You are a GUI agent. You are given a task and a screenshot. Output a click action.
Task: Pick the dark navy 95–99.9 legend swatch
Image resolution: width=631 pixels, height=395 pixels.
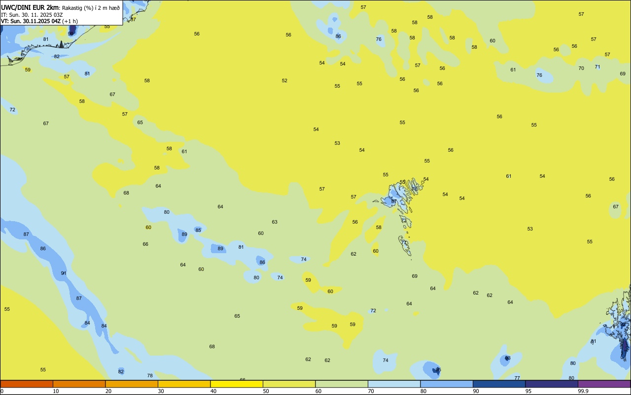[552, 384]
